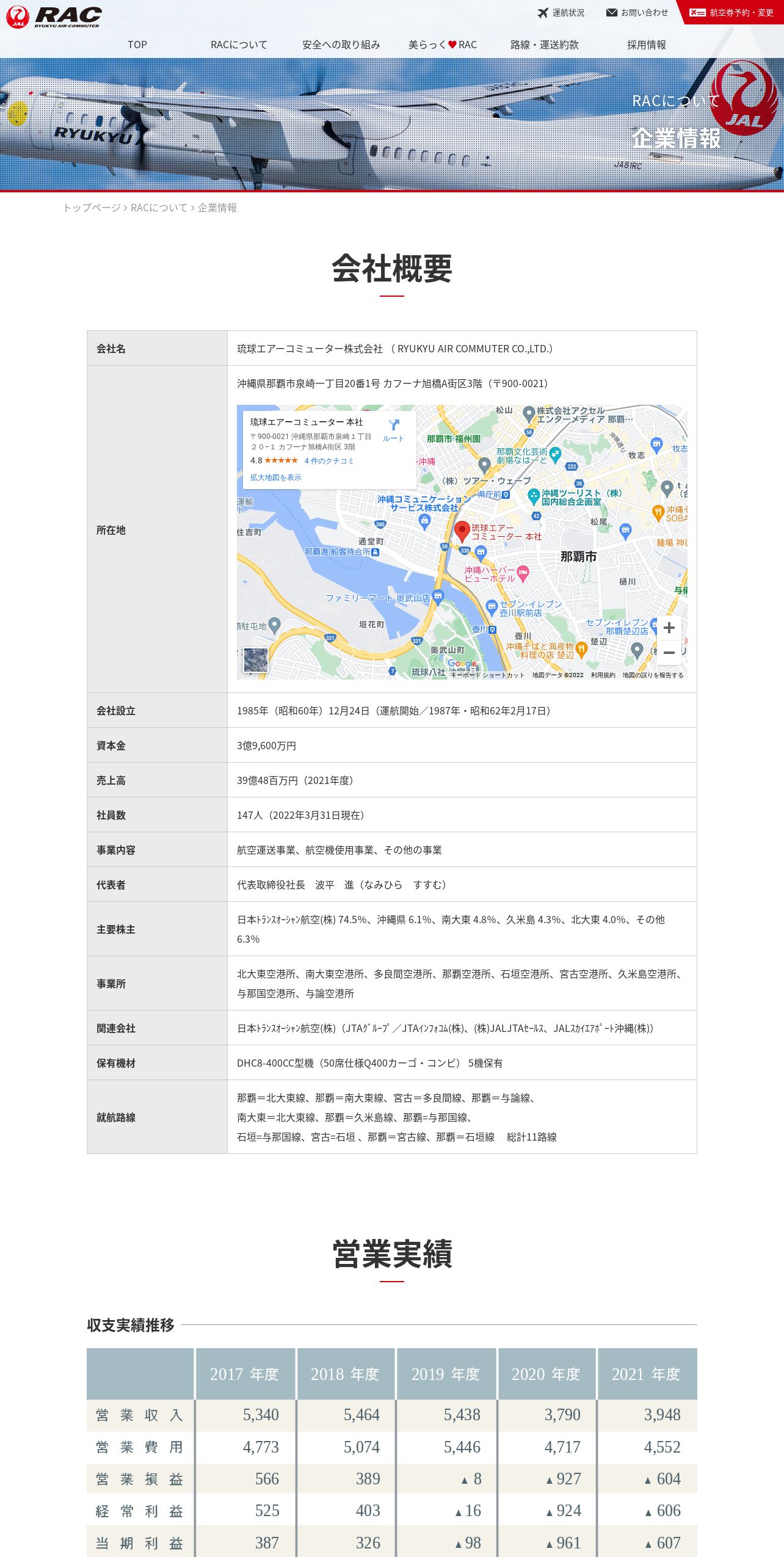Open the 運航状況 flight status link

pos(561,13)
